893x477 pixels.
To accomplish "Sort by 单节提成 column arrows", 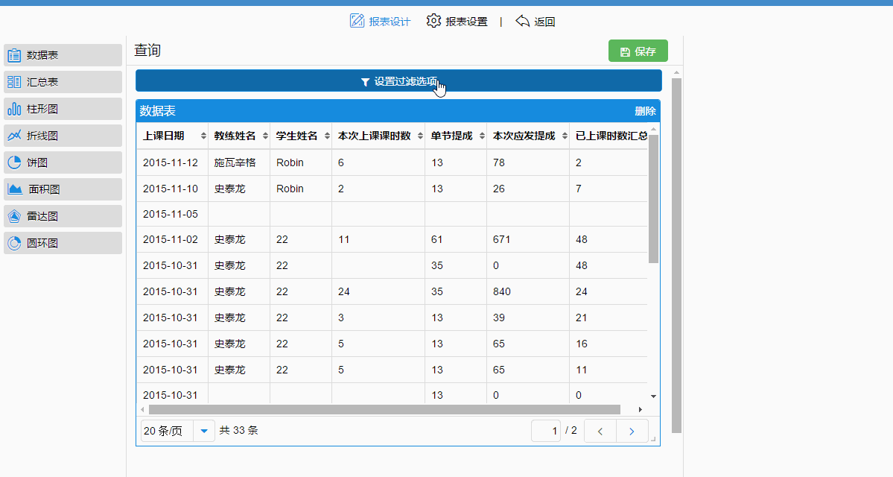I will coord(481,136).
